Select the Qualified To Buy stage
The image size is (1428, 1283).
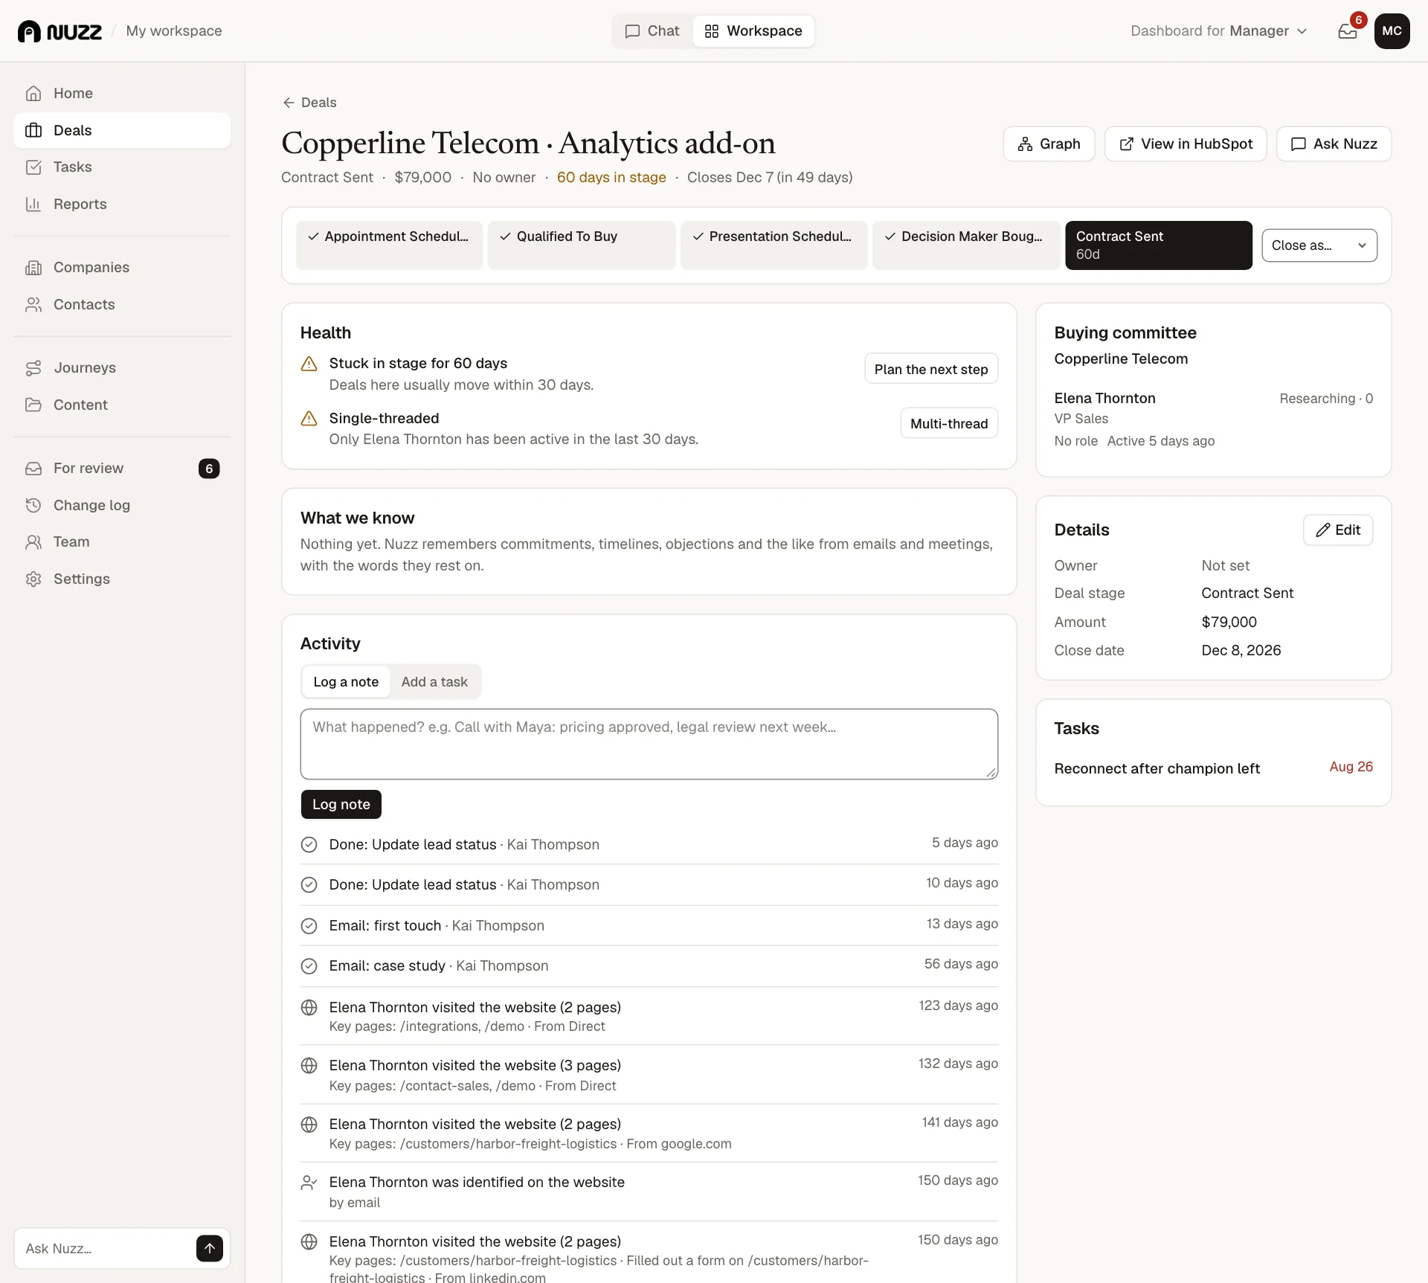(x=582, y=245)
